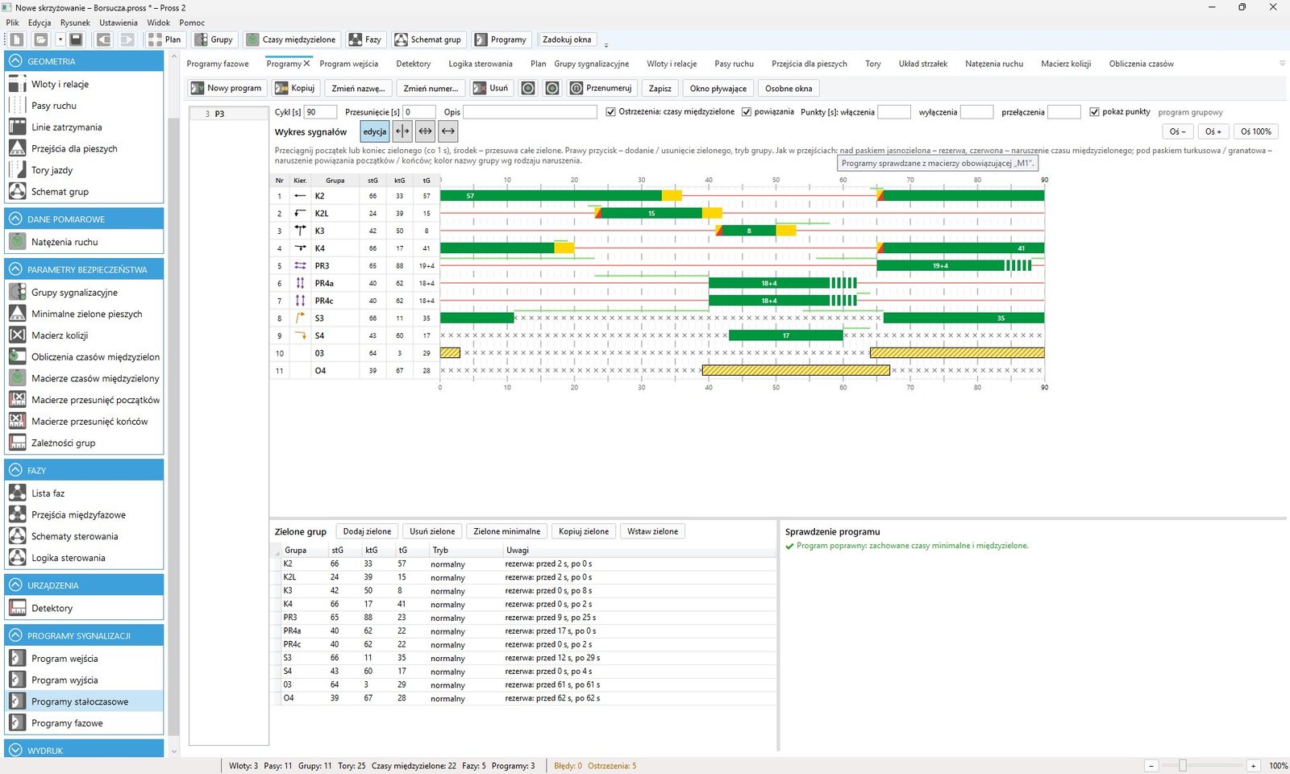The height and width of the screenshot is (774, 1290).
Task: Save the project with the floppy icon
Action: [76, 40]
